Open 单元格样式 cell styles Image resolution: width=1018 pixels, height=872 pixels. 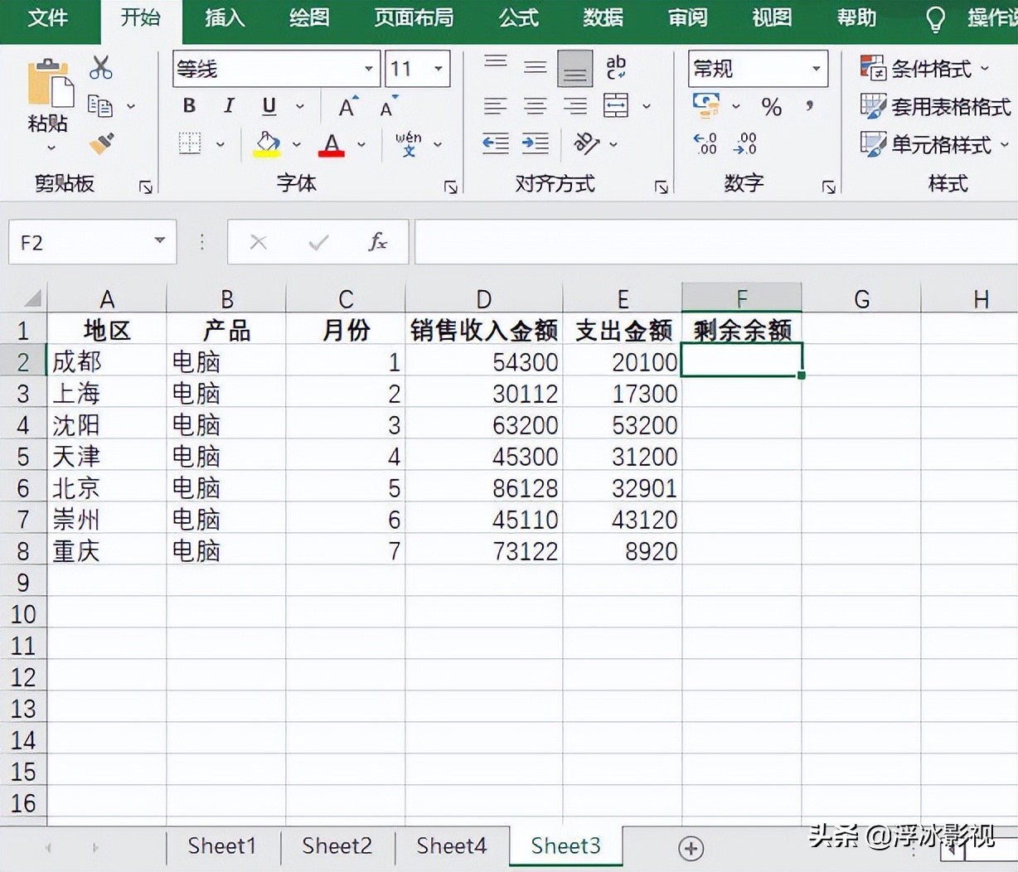pos(934,144)
